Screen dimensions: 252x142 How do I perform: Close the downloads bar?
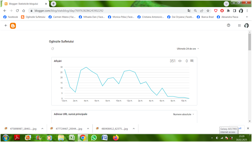coord(248,128)
